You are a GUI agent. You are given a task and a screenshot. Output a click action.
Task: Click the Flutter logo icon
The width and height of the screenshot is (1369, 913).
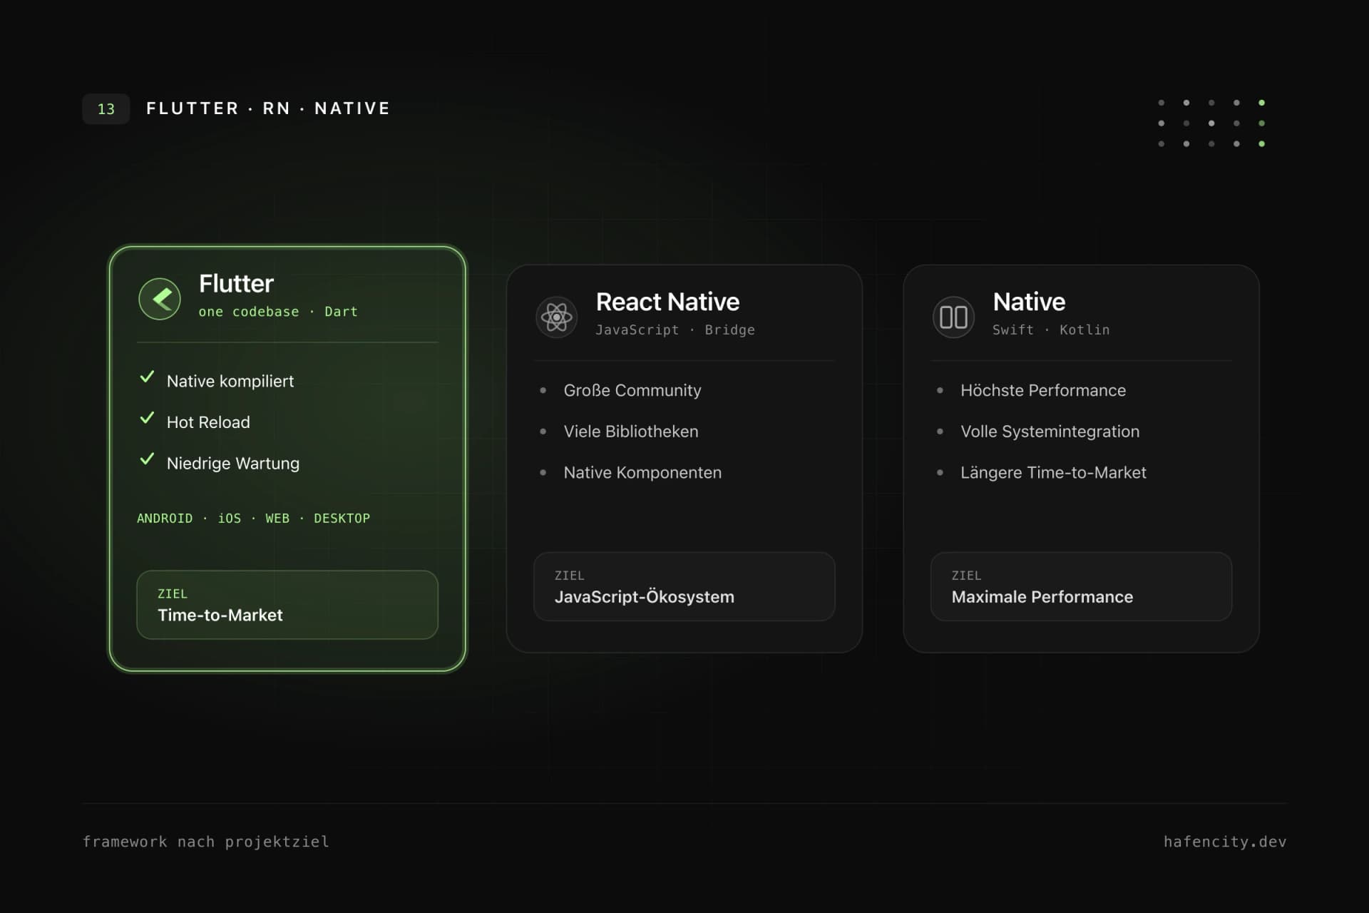pos(160,299)
